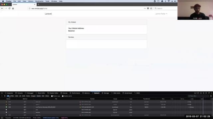Click the Laravel brand link

tap(48, 14)
